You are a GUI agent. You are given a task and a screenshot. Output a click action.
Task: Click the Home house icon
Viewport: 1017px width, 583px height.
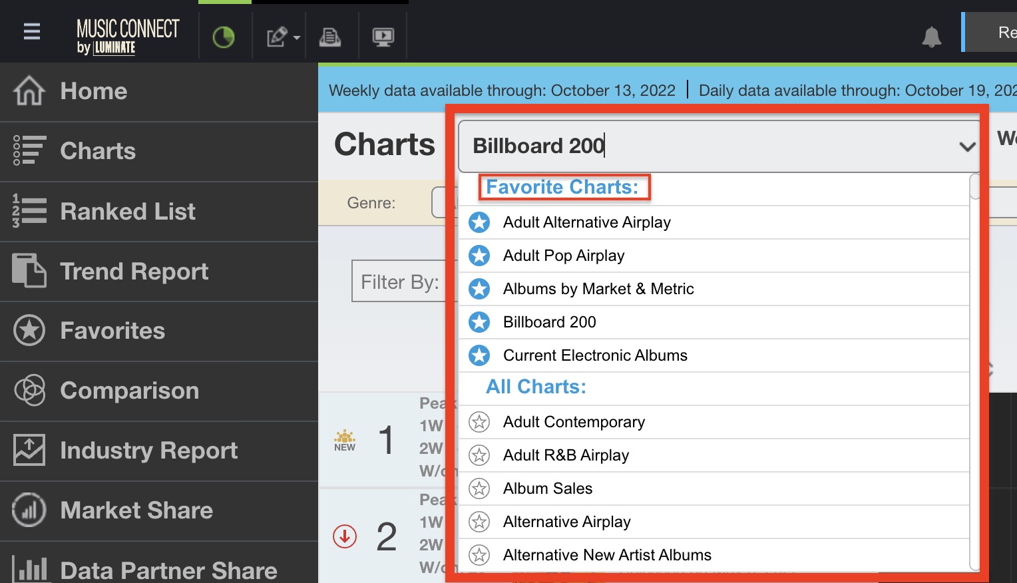click(29, 91)
